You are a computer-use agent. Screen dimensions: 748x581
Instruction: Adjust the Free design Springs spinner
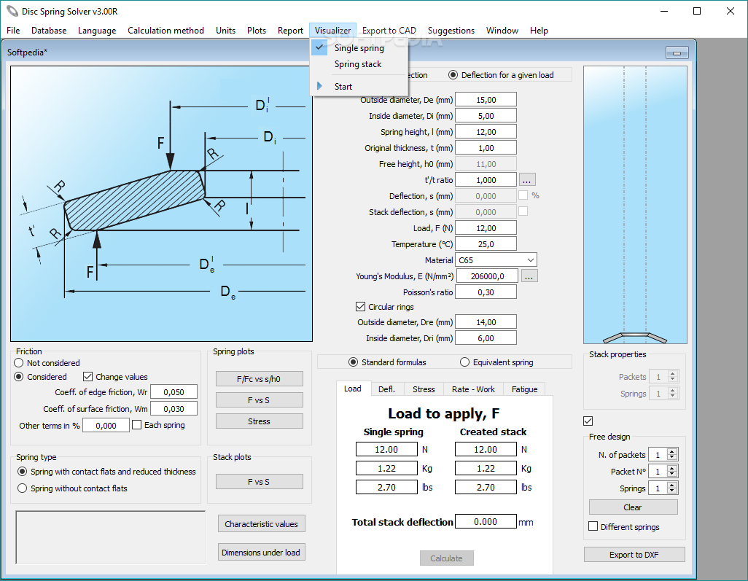(x=672, y=488)
